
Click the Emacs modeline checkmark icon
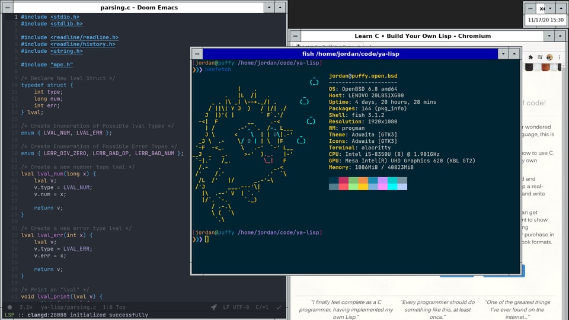(279, 308)
